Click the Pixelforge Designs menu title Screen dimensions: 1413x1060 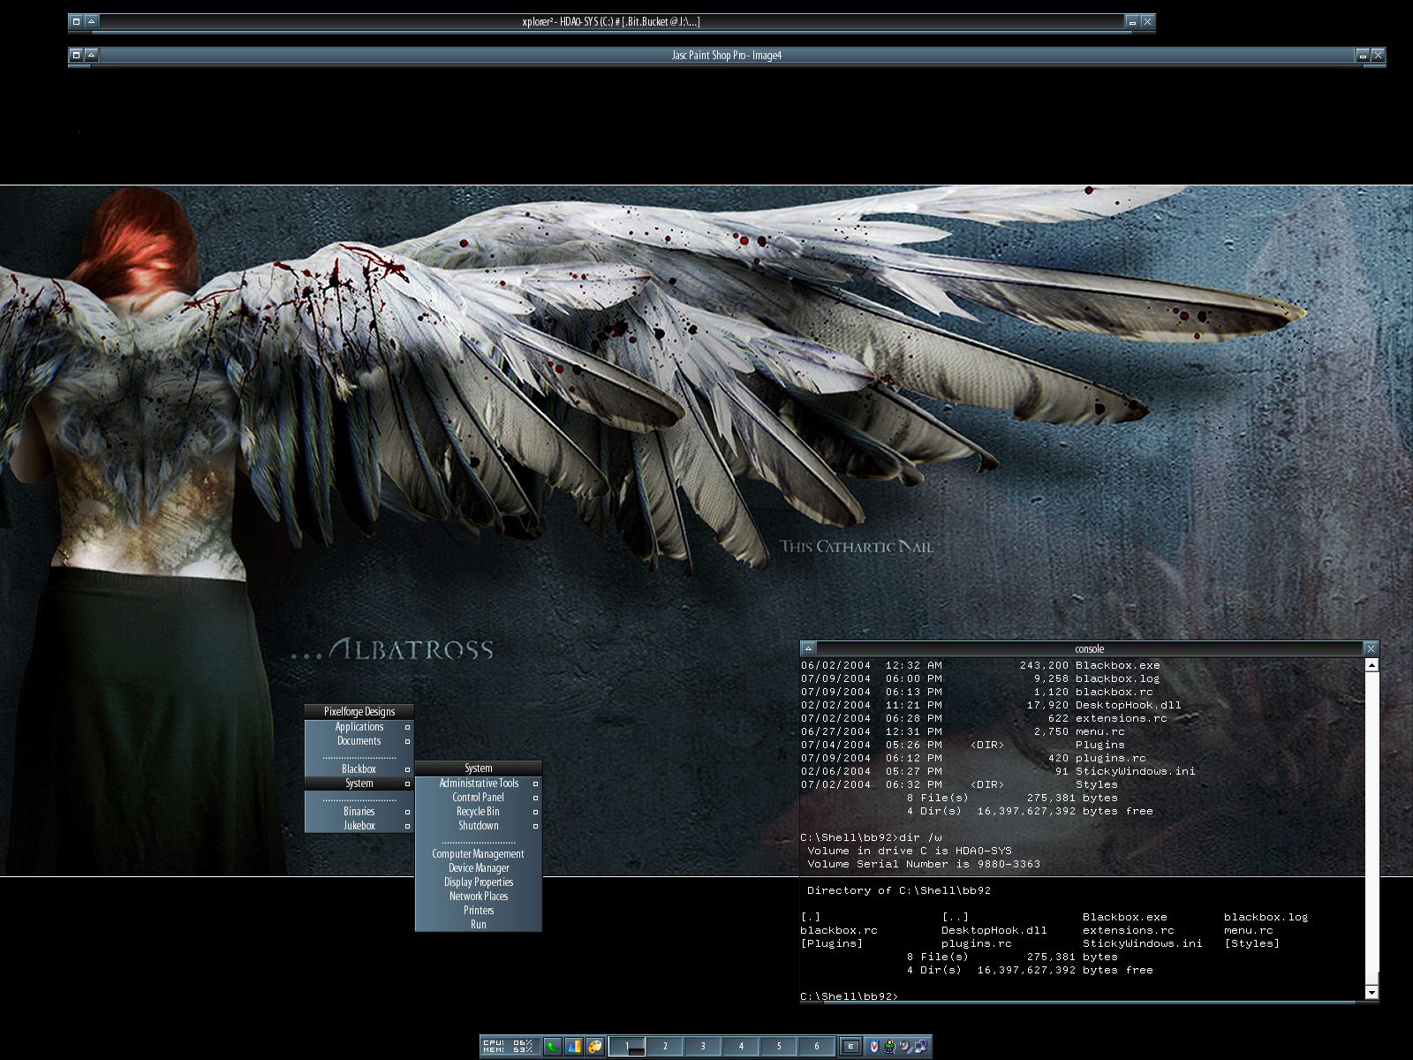pyautogui.click(x=359, y=712)
